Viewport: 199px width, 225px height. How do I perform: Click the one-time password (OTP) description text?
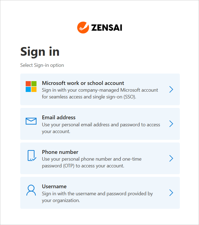(92, 162)
